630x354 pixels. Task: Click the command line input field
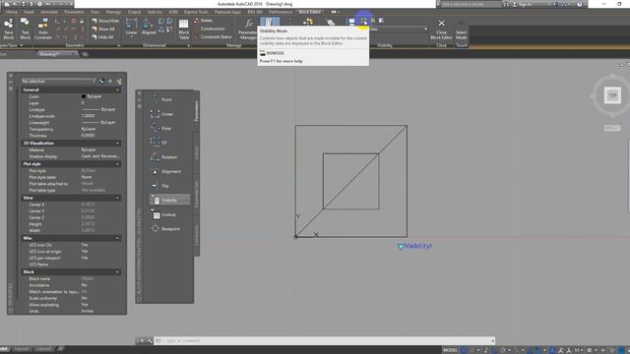click(x=324, y=341)
